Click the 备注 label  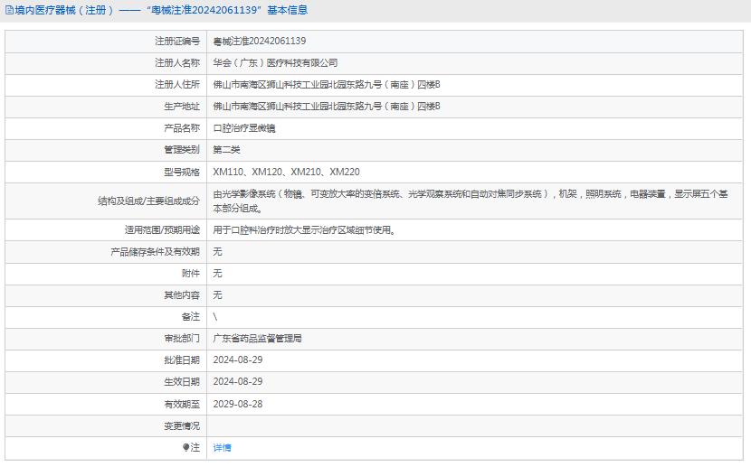click(191, 316)
